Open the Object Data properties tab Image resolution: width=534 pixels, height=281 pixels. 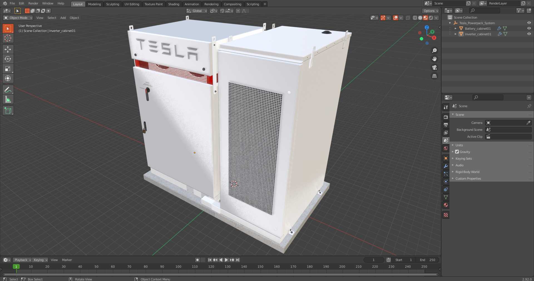[446, 197]
